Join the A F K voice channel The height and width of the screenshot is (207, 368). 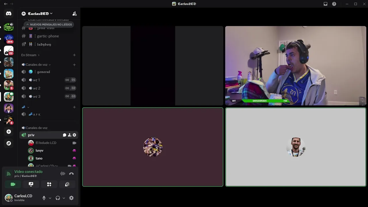tap(49, 114)
